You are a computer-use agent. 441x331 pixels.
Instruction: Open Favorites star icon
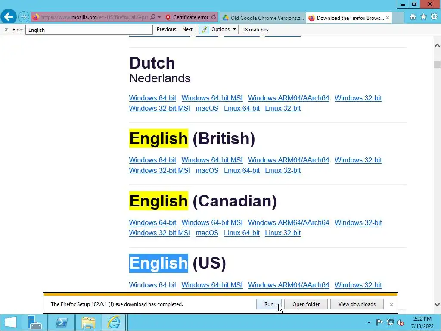coord(424,17)
